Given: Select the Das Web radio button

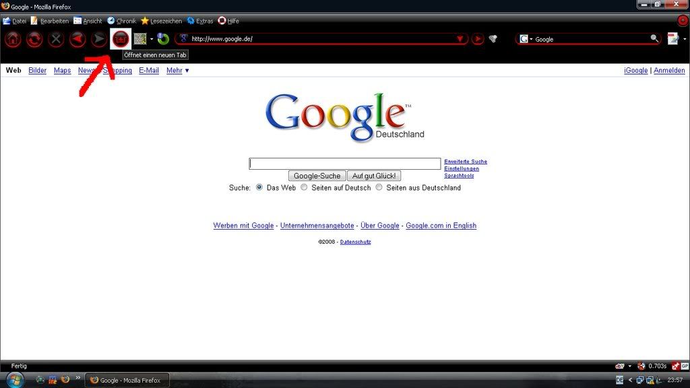Looking at the screenshot, I should [x=259, y=187].
